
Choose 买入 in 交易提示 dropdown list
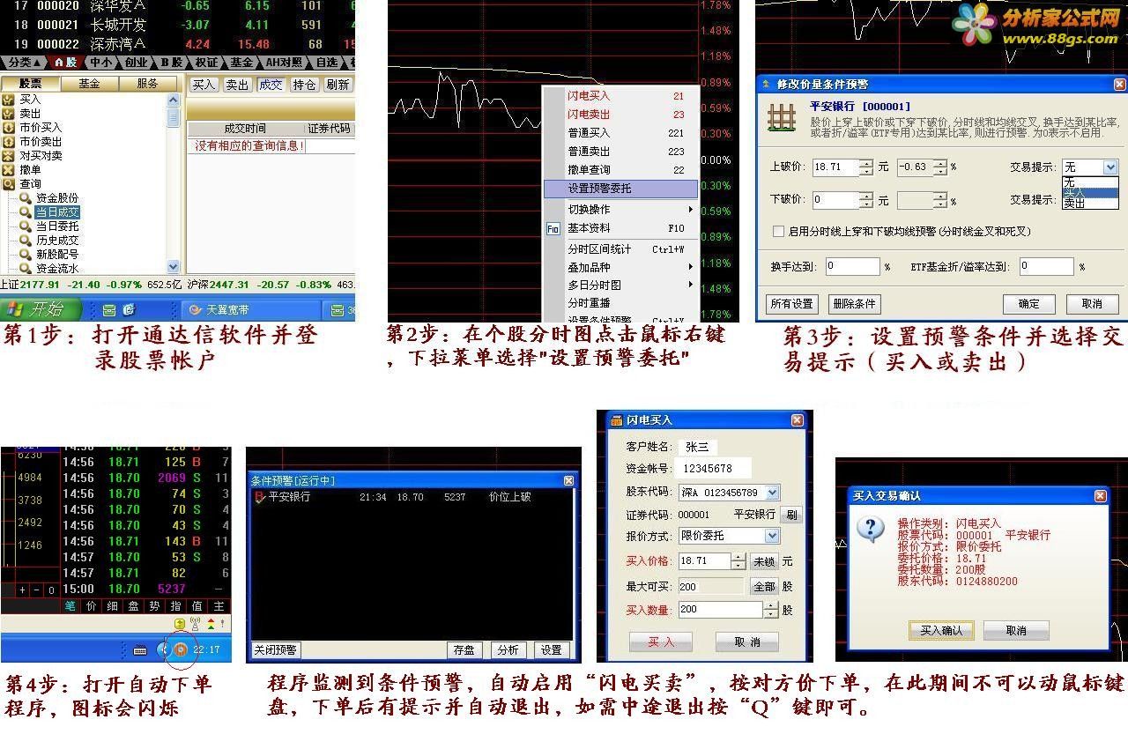tap(1089, 192)
